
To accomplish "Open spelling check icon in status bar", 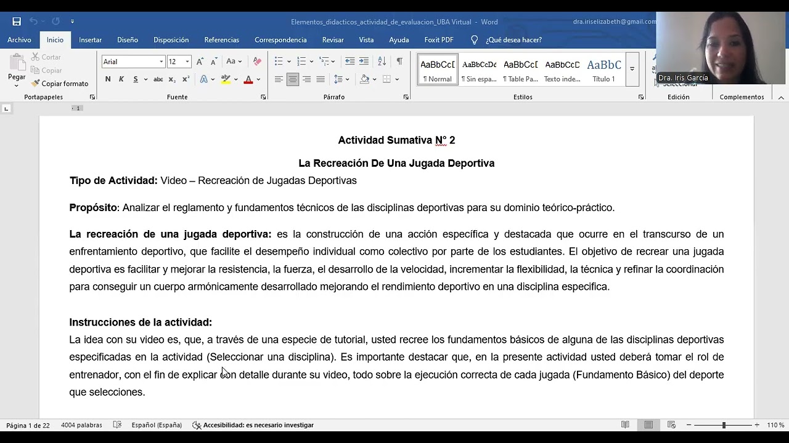I will 117,425.
